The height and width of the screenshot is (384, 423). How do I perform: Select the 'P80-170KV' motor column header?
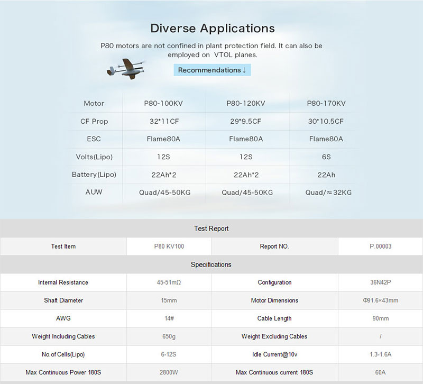click(326, 103)
